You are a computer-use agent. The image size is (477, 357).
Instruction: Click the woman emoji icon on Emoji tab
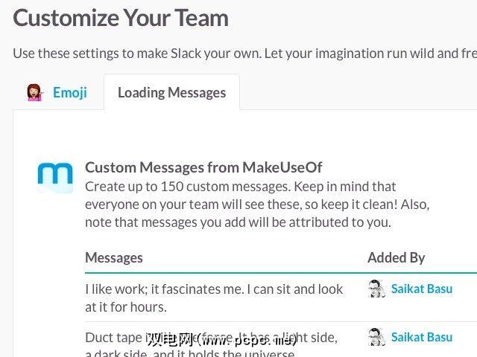34,92
